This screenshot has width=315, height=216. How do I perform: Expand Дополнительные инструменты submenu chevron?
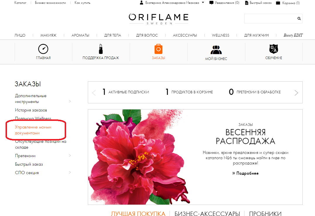click(x=70, y=101)
